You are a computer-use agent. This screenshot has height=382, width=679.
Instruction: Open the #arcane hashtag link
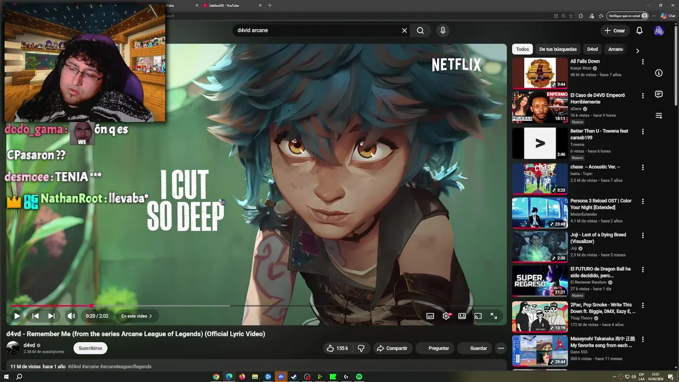point(91,367)
